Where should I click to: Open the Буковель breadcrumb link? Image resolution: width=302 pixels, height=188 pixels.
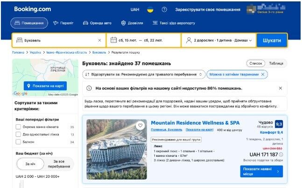click(x=99, y=53)
